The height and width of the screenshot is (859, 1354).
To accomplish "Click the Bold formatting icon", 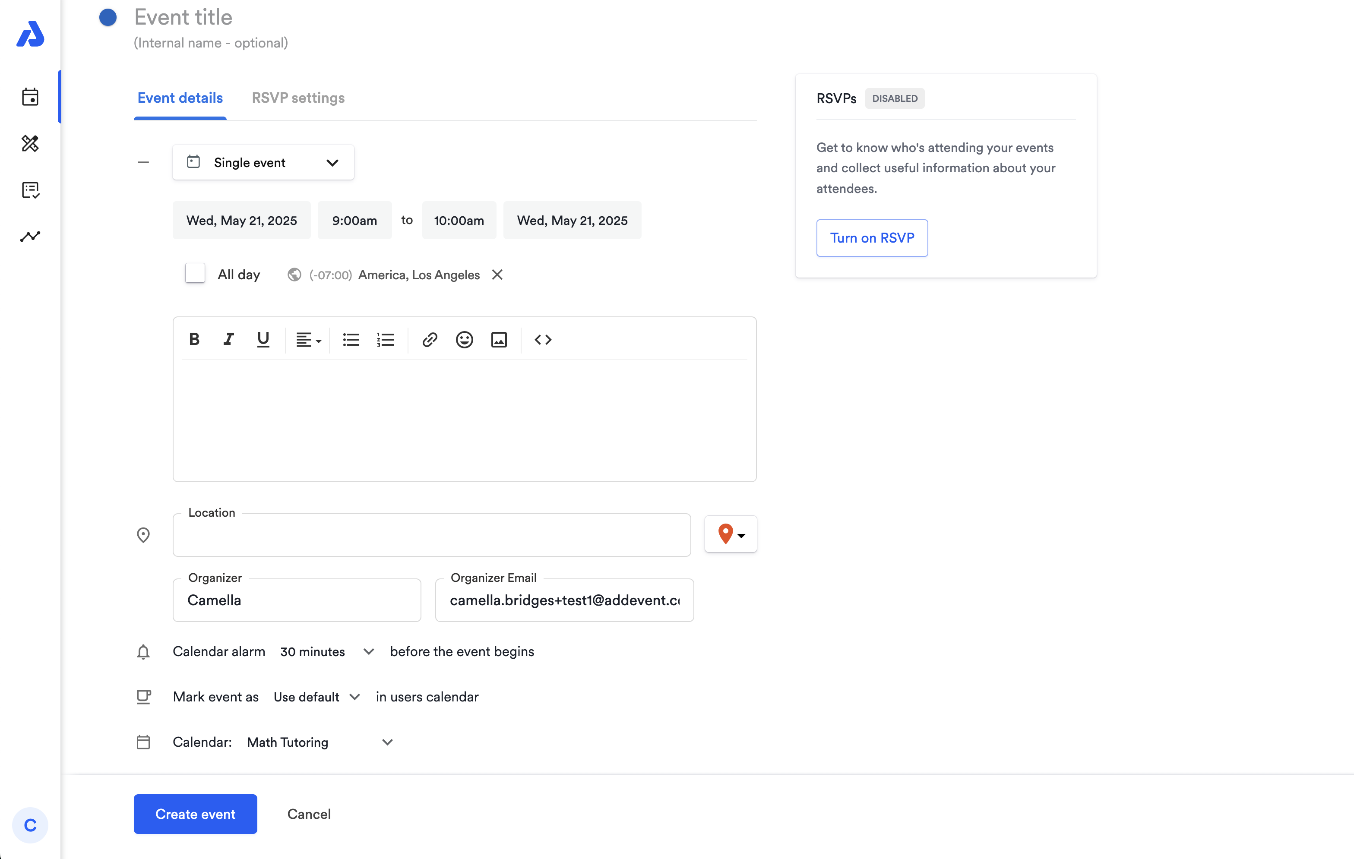I will click(194, 339).
